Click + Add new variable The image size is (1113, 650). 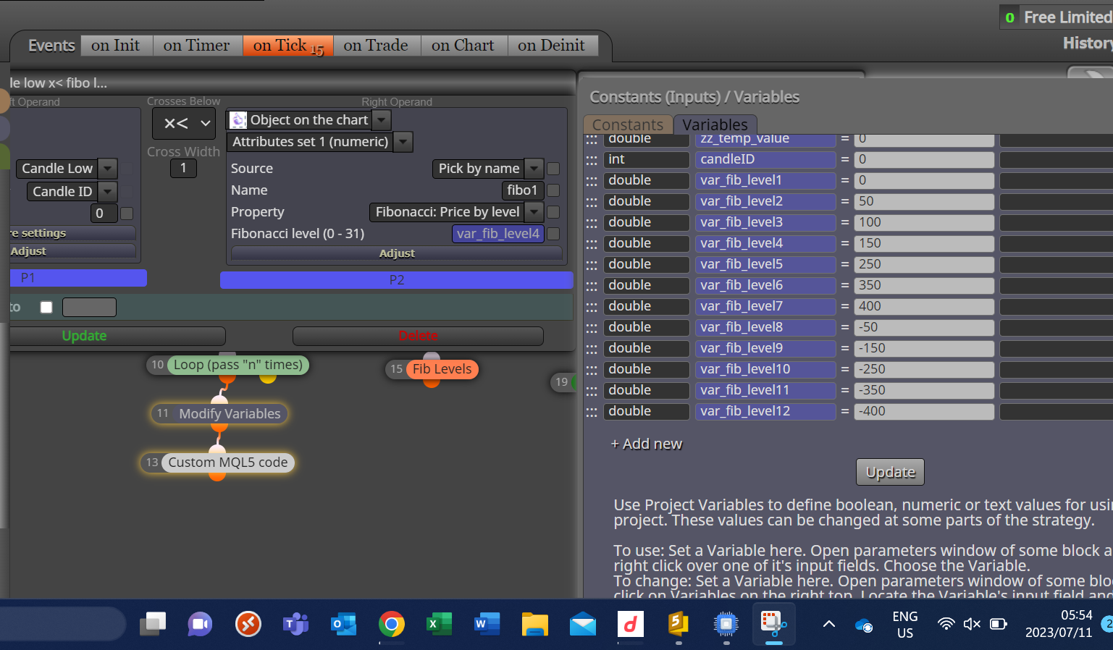point(647,444)
